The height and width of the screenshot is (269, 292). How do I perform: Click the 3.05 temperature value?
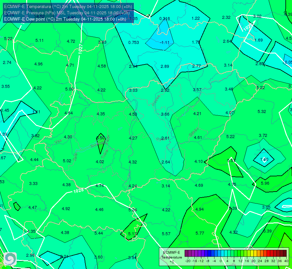(x=266, y=207)
